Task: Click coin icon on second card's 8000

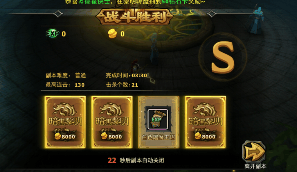Action: click(104, 136)
